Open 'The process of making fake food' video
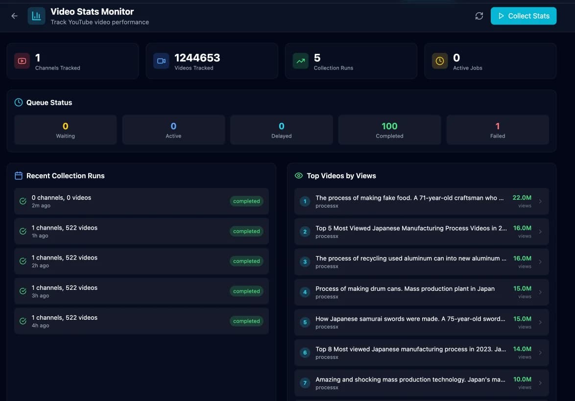Image resolution: width=575 pixels, height=401 pixels. point(421,201)
